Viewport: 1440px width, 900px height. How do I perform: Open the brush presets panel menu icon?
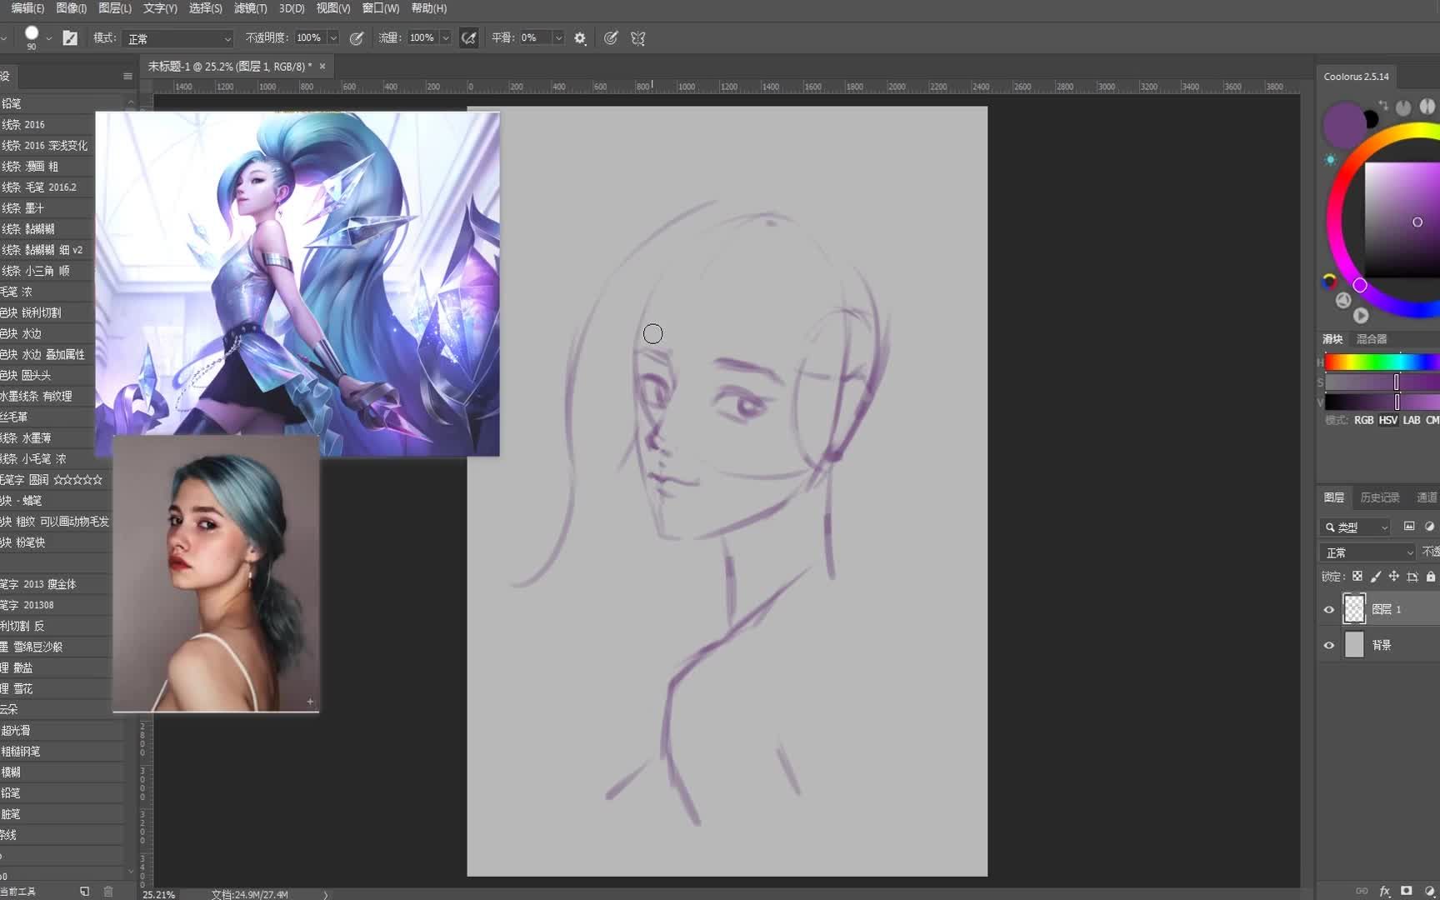pyautogui.click(x=127, y=76)
